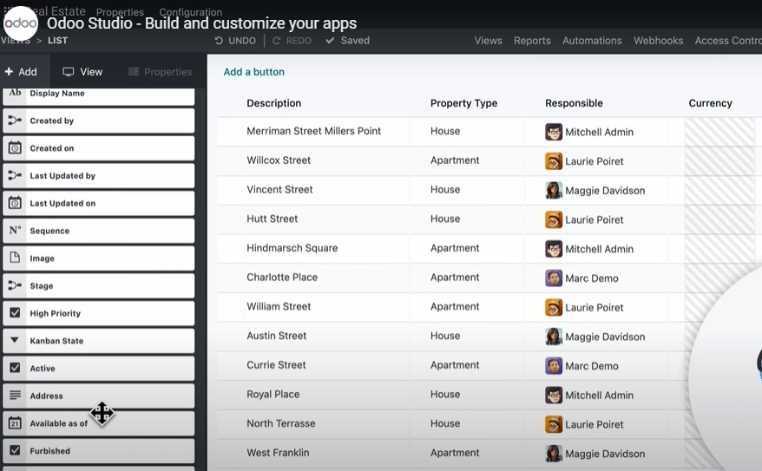Screen dimensions: 762x471
Task: Click Marc Demo avatar on Charlotte Place row
Action: (x=554, y=278)
